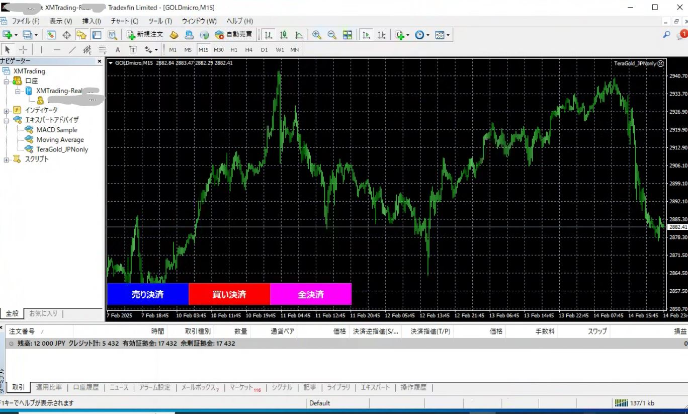
Task: Select the Fibonacci retracement tool
Action: tap(103, 50)
